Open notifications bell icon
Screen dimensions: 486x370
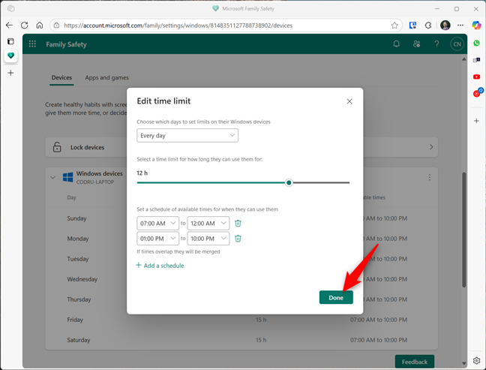pyautogui.click(x=396, y=44)
